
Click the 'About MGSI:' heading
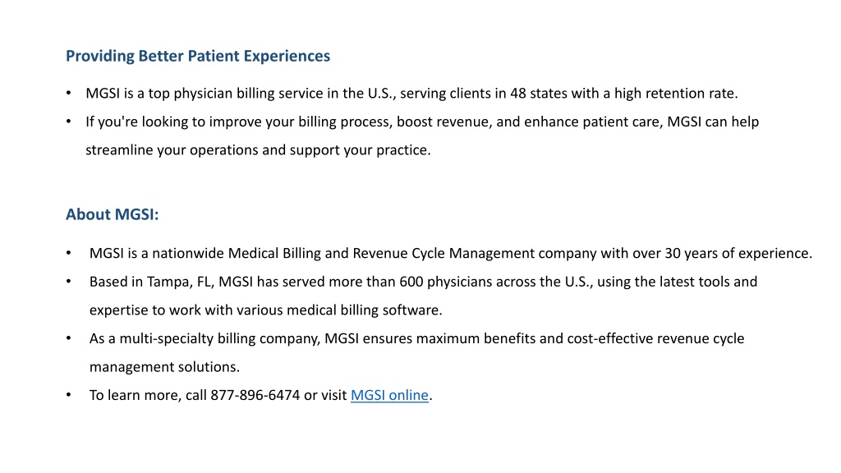tap(112, 214)
